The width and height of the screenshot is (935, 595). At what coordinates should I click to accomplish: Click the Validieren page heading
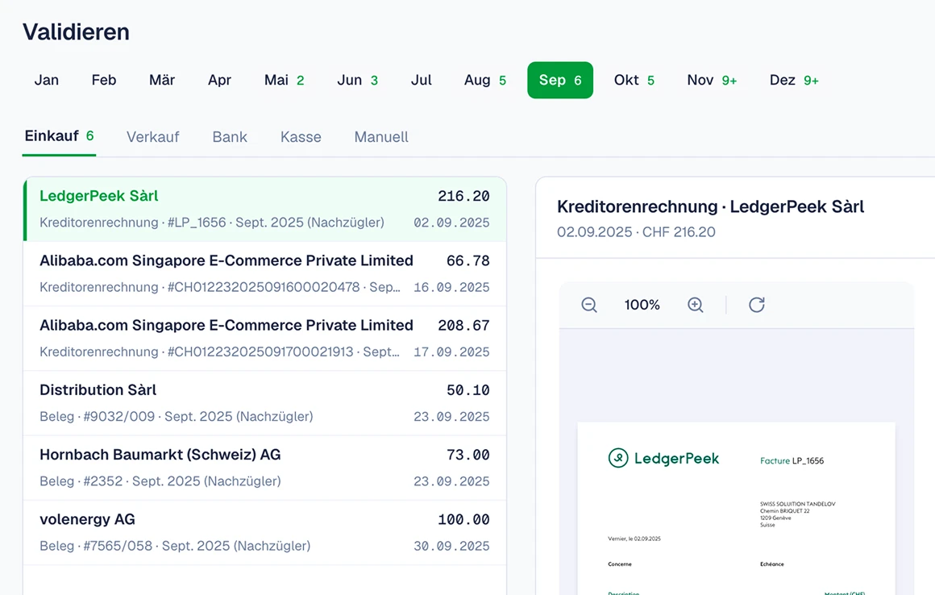click(x=77, y=31)
